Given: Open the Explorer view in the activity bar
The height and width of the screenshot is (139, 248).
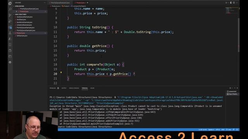Looking at the screenshot, I should [10, 3].
